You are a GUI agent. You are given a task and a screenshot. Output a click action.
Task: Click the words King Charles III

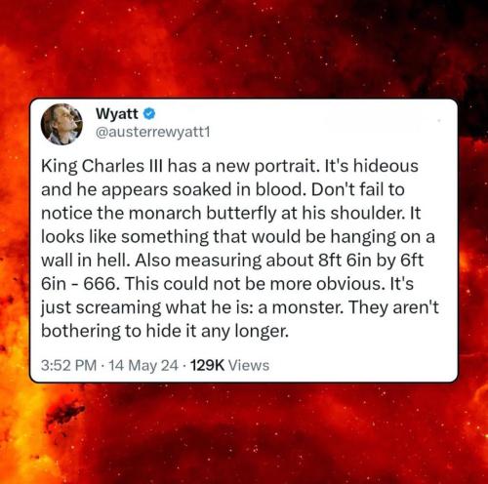pyautogui.click(x=102, y=166)
